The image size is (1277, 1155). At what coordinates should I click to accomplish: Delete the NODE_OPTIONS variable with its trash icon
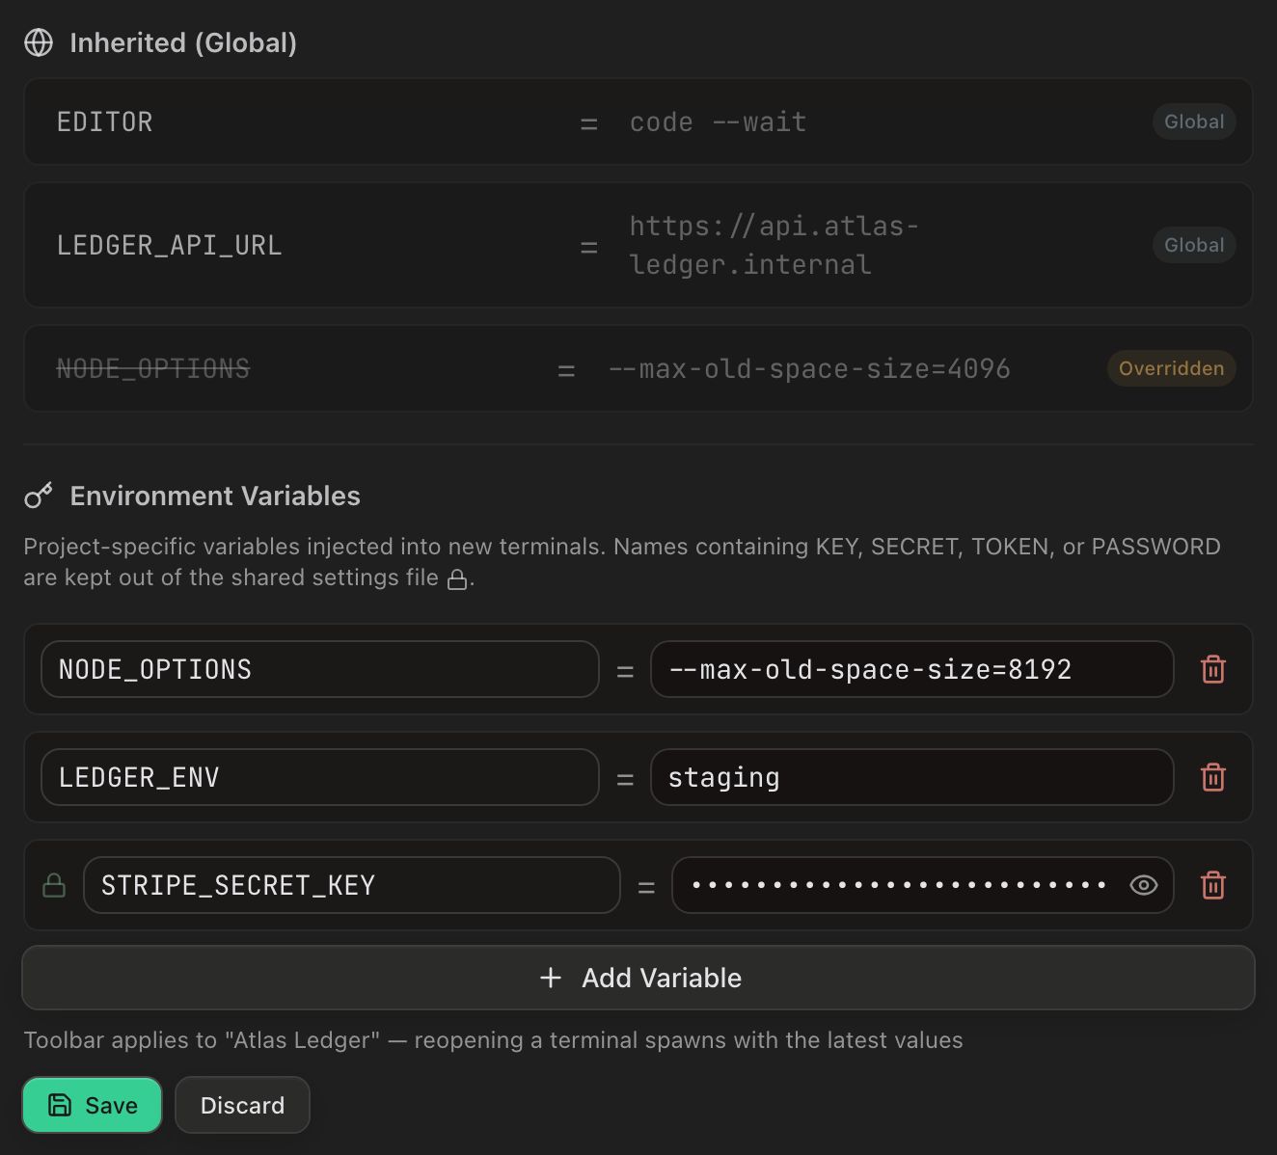pos(1212,669)
